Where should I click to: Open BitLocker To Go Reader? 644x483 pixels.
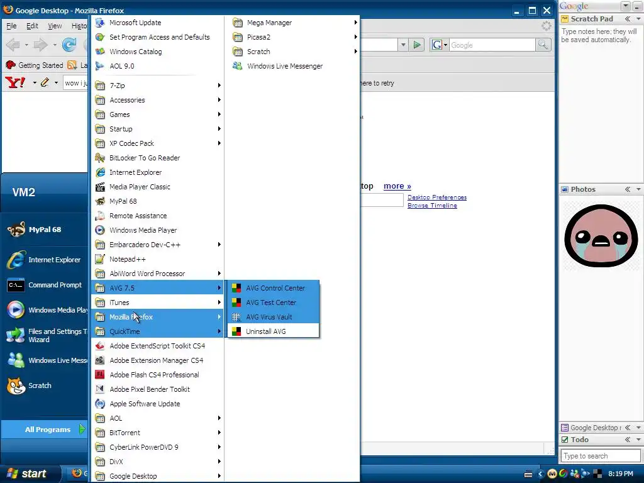[158, 158]
